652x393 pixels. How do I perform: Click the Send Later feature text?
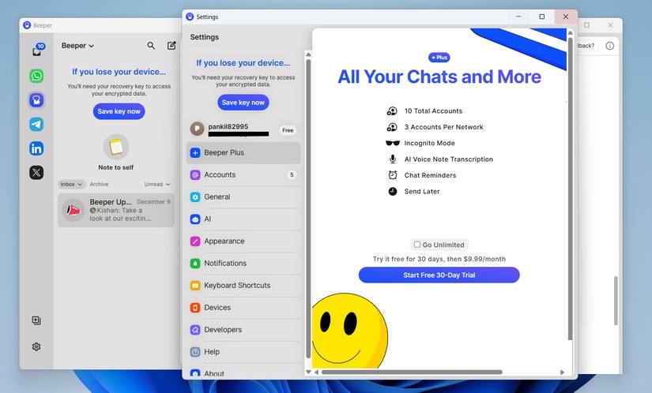pos(422,191)
